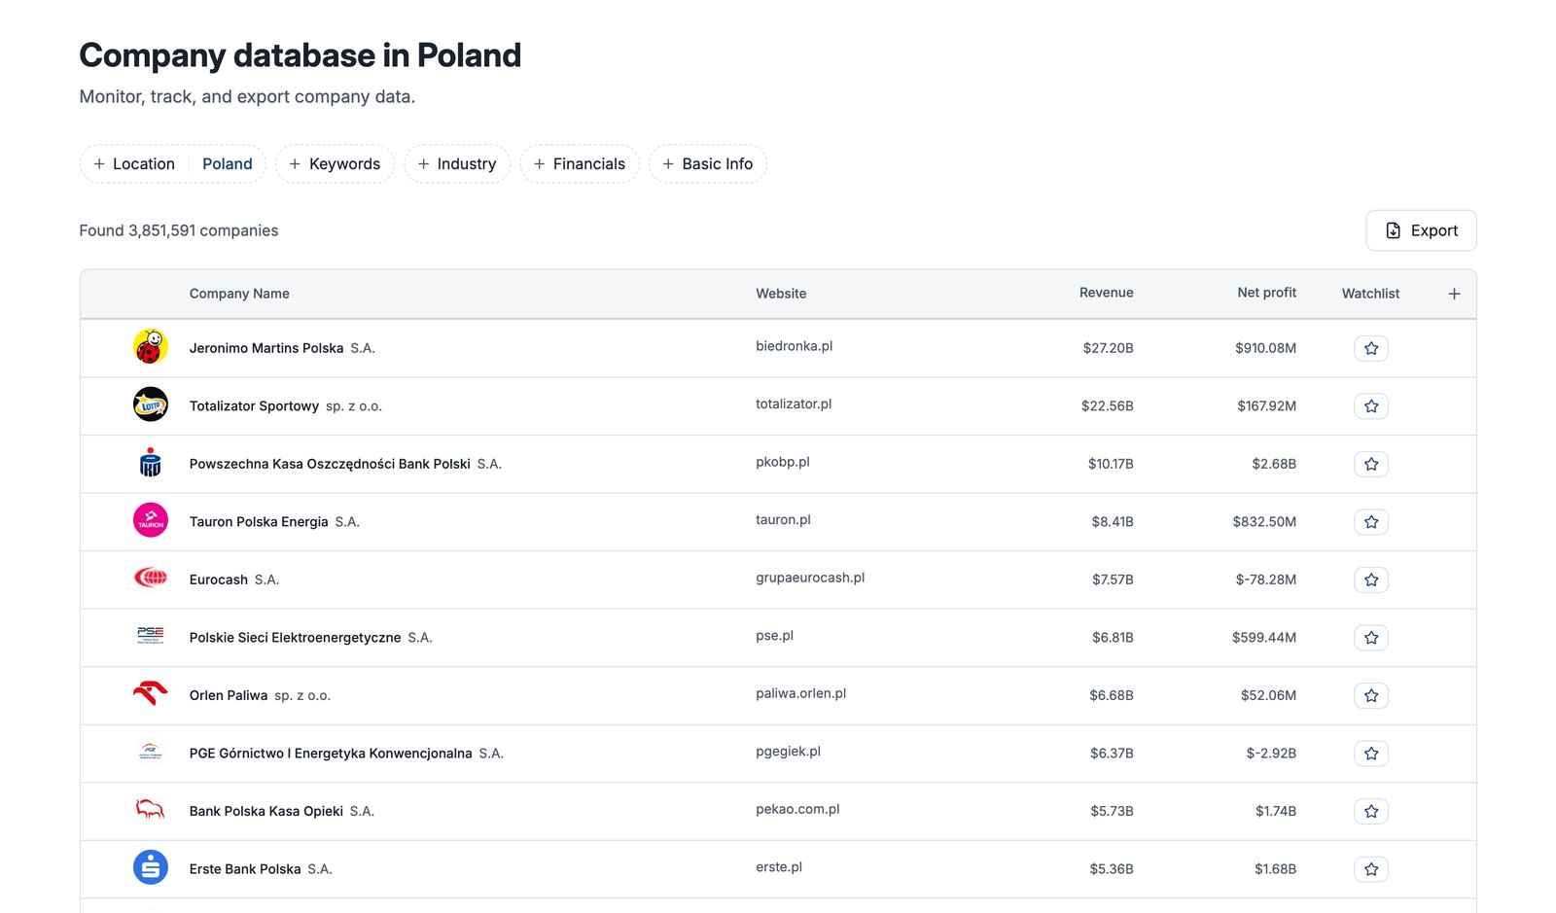The image size is (1556, 913).
Task: Export the company data
Action: coord(1421,230)
